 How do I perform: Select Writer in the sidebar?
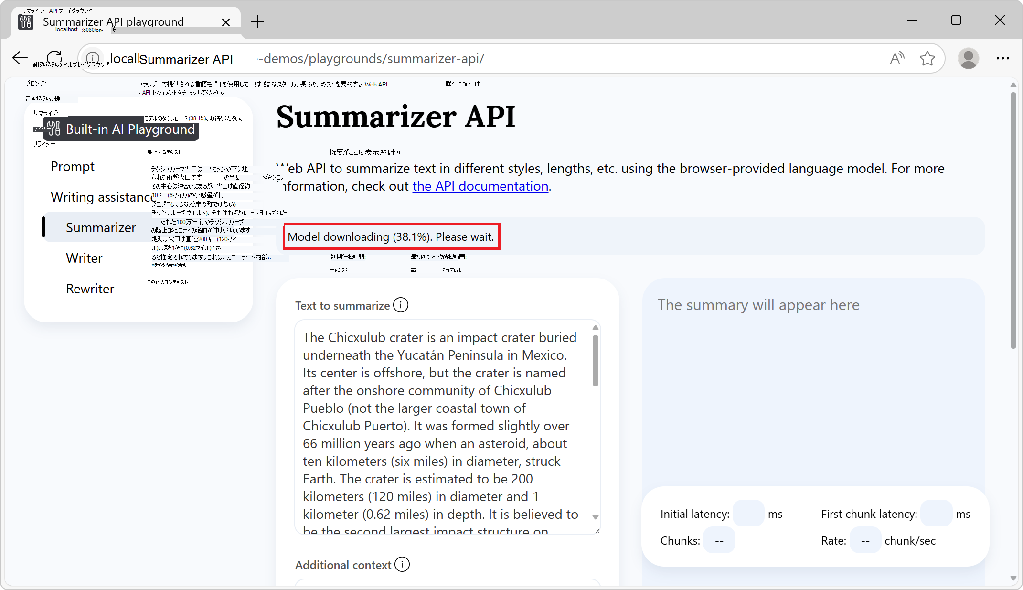84,258
